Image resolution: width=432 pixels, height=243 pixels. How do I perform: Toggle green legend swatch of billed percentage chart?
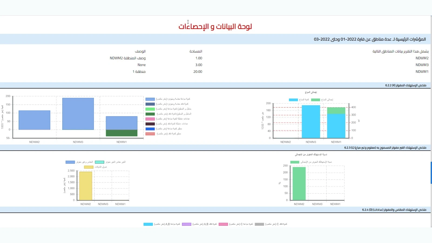point(295,162)
